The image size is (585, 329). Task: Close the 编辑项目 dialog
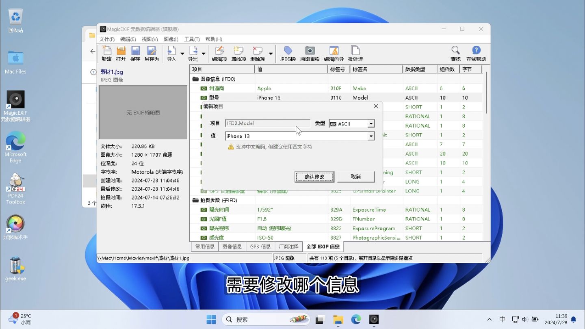[x=376, y=106]
